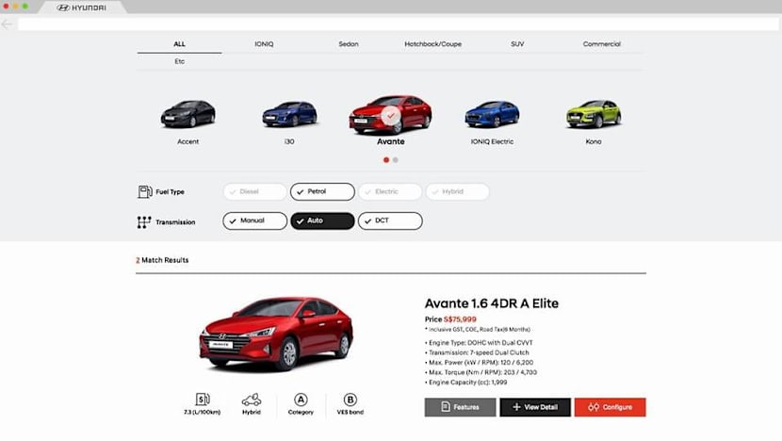This screenshot has width=782, height=441.
Task: Click the browser address bar
Action: coord(398,24)
